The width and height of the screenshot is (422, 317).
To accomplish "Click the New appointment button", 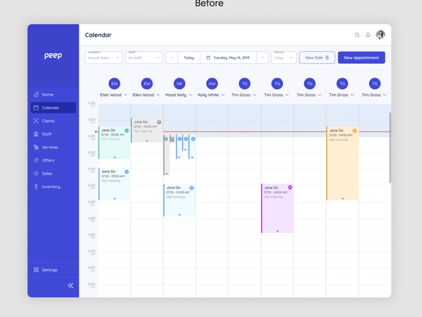I will (361, 57).
